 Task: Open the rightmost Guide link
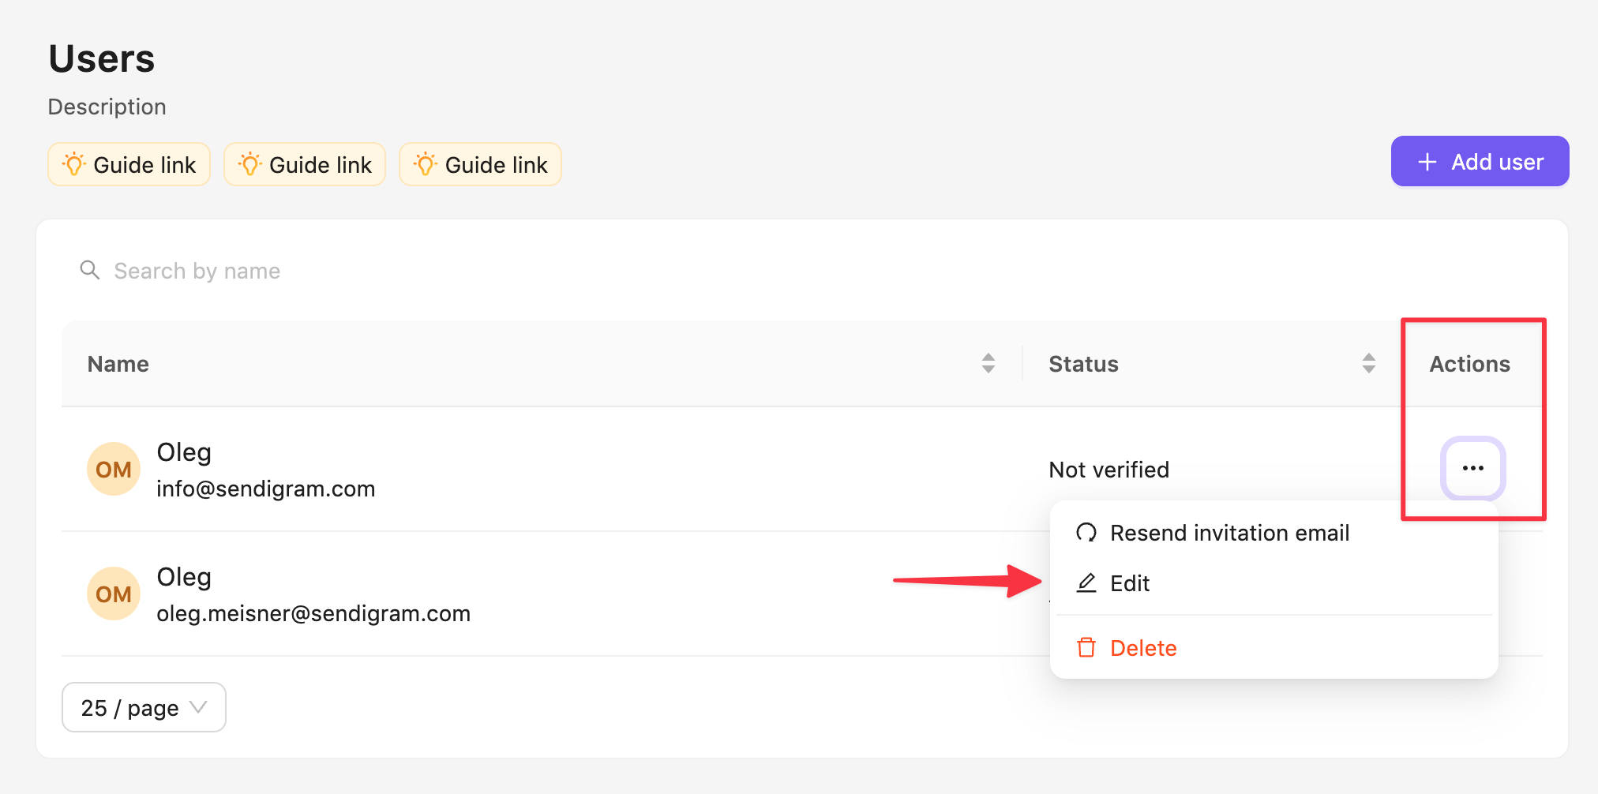480,164
